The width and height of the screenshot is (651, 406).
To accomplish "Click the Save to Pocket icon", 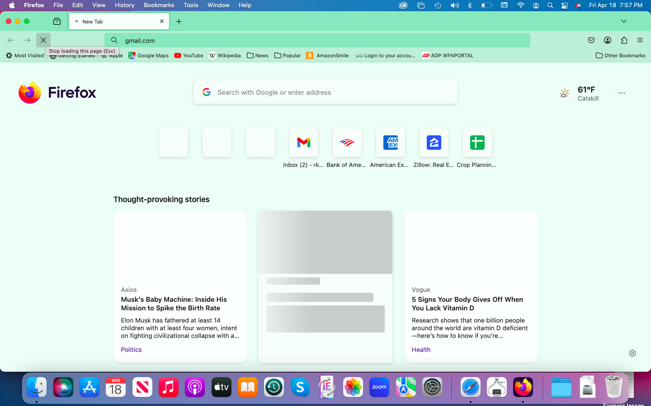I will pyautogui.click(x=591, y=40).
